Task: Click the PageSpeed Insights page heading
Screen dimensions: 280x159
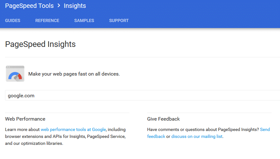Action: pyautogui.click(x=40, y=44)
